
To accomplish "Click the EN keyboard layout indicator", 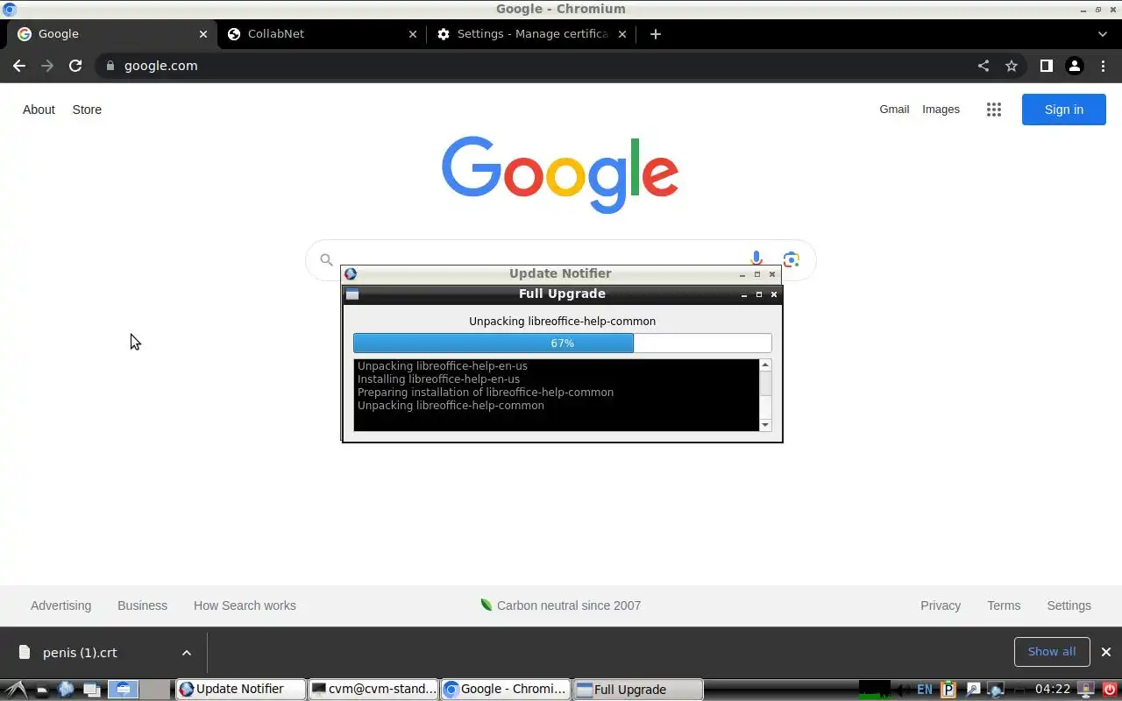I will 925,690.
